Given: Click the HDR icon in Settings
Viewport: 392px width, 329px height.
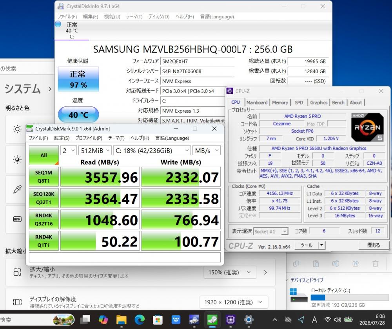Looking at the screenshot, I should click(x=17, y=219).
